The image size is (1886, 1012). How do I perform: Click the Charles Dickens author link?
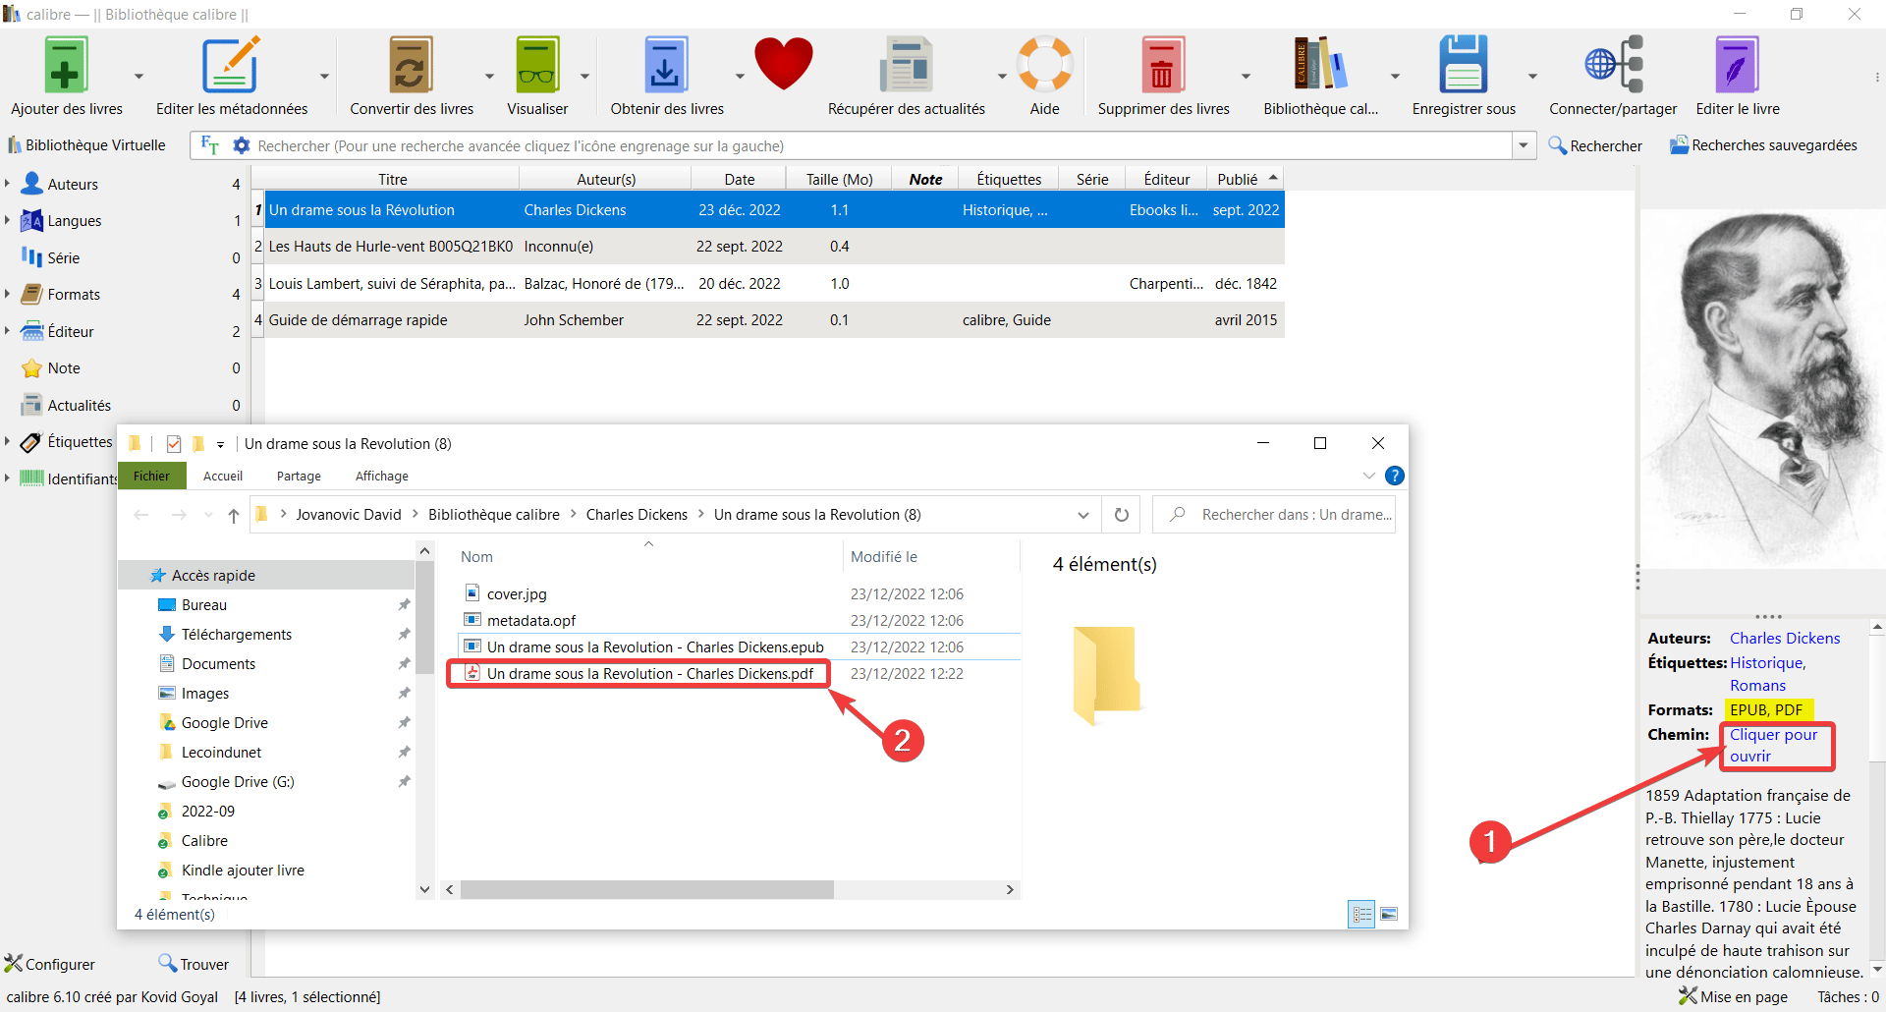click(1784, 638)
